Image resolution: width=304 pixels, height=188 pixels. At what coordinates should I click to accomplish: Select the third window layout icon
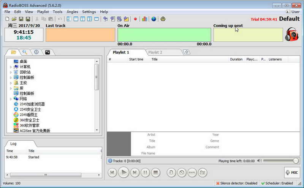(x=83, y=19)
